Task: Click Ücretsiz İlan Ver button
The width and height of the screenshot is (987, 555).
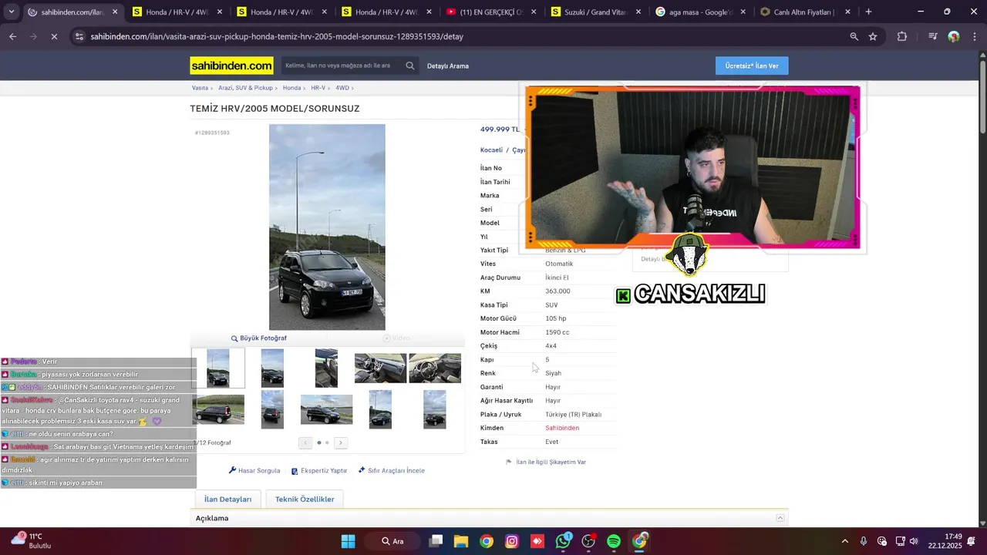Action: point(752,66)
